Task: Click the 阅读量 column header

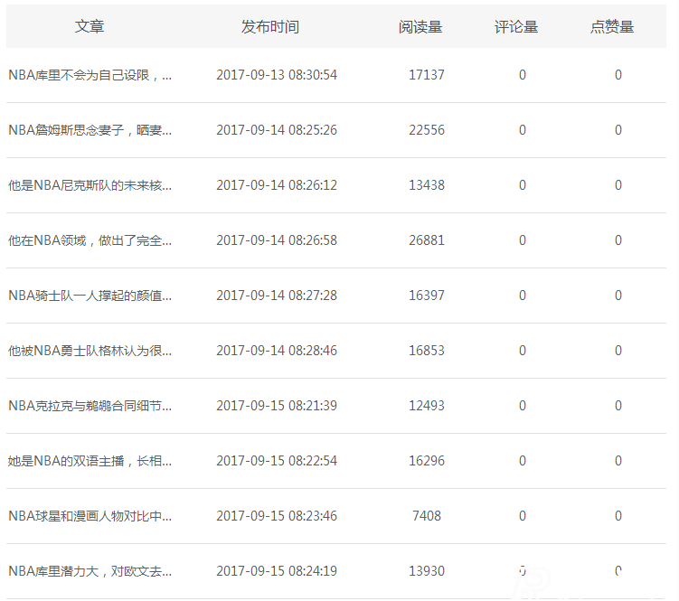Action: coord(420,27)
